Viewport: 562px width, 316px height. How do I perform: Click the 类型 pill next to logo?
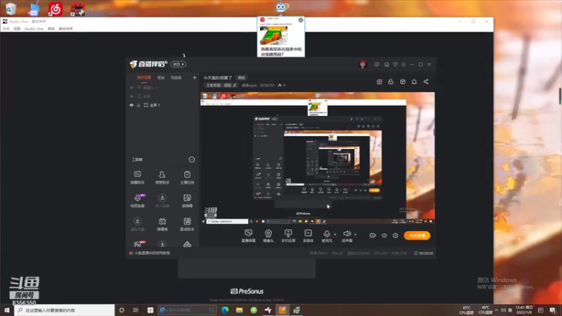pos(178,64)
